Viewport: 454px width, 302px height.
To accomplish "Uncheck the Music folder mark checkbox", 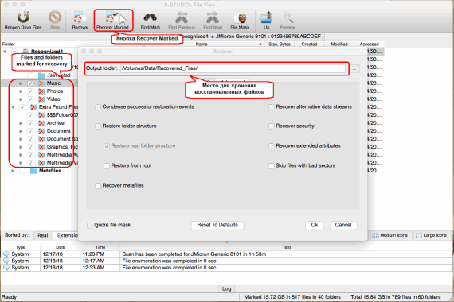I will pos(30,83).
